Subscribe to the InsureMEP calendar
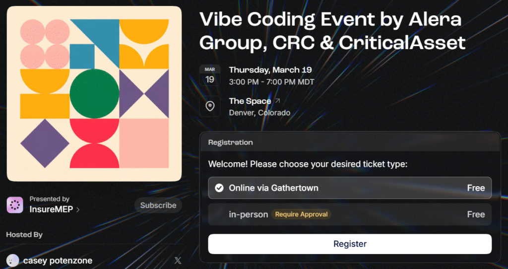The height and width of the screenshot is (269, 508). (x=158, y=205)
